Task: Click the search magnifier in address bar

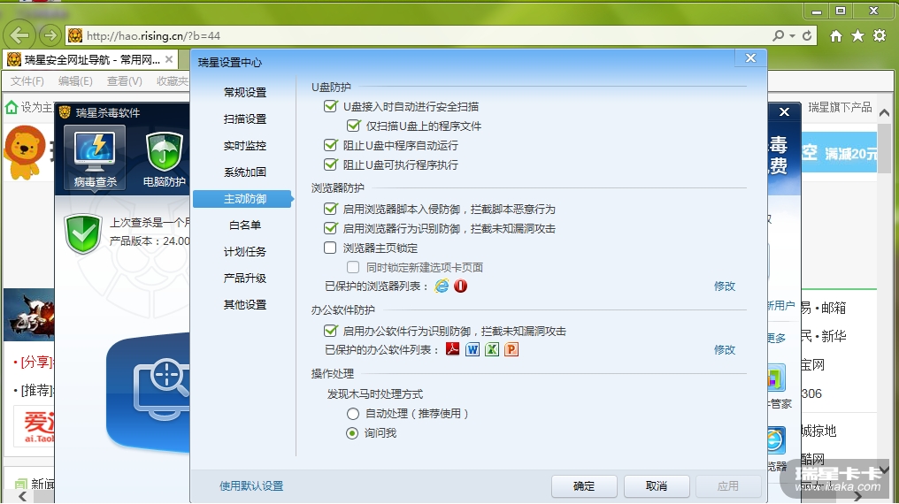Action: tap(778, 35)
